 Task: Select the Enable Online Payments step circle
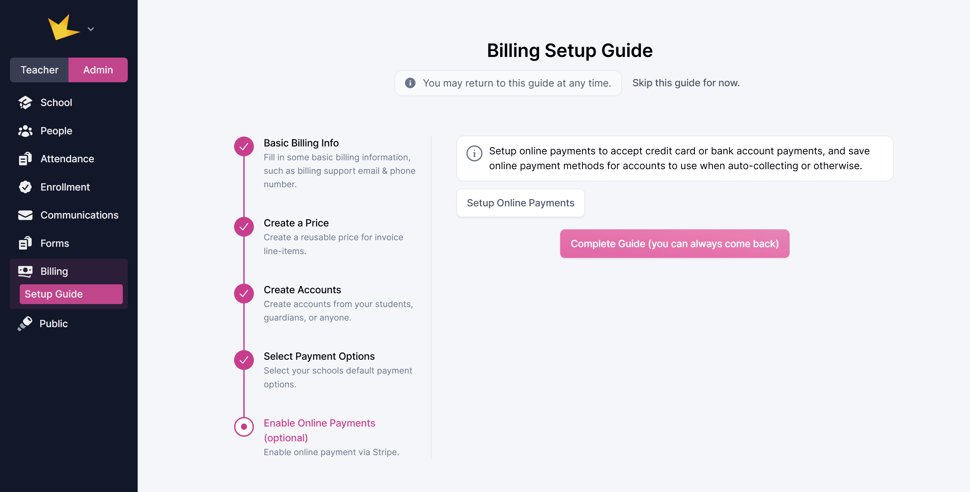244,427
